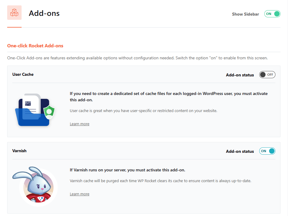Click the Varnish cache purge description text
The width and height of the screenshot is (288, 216).
160,181
